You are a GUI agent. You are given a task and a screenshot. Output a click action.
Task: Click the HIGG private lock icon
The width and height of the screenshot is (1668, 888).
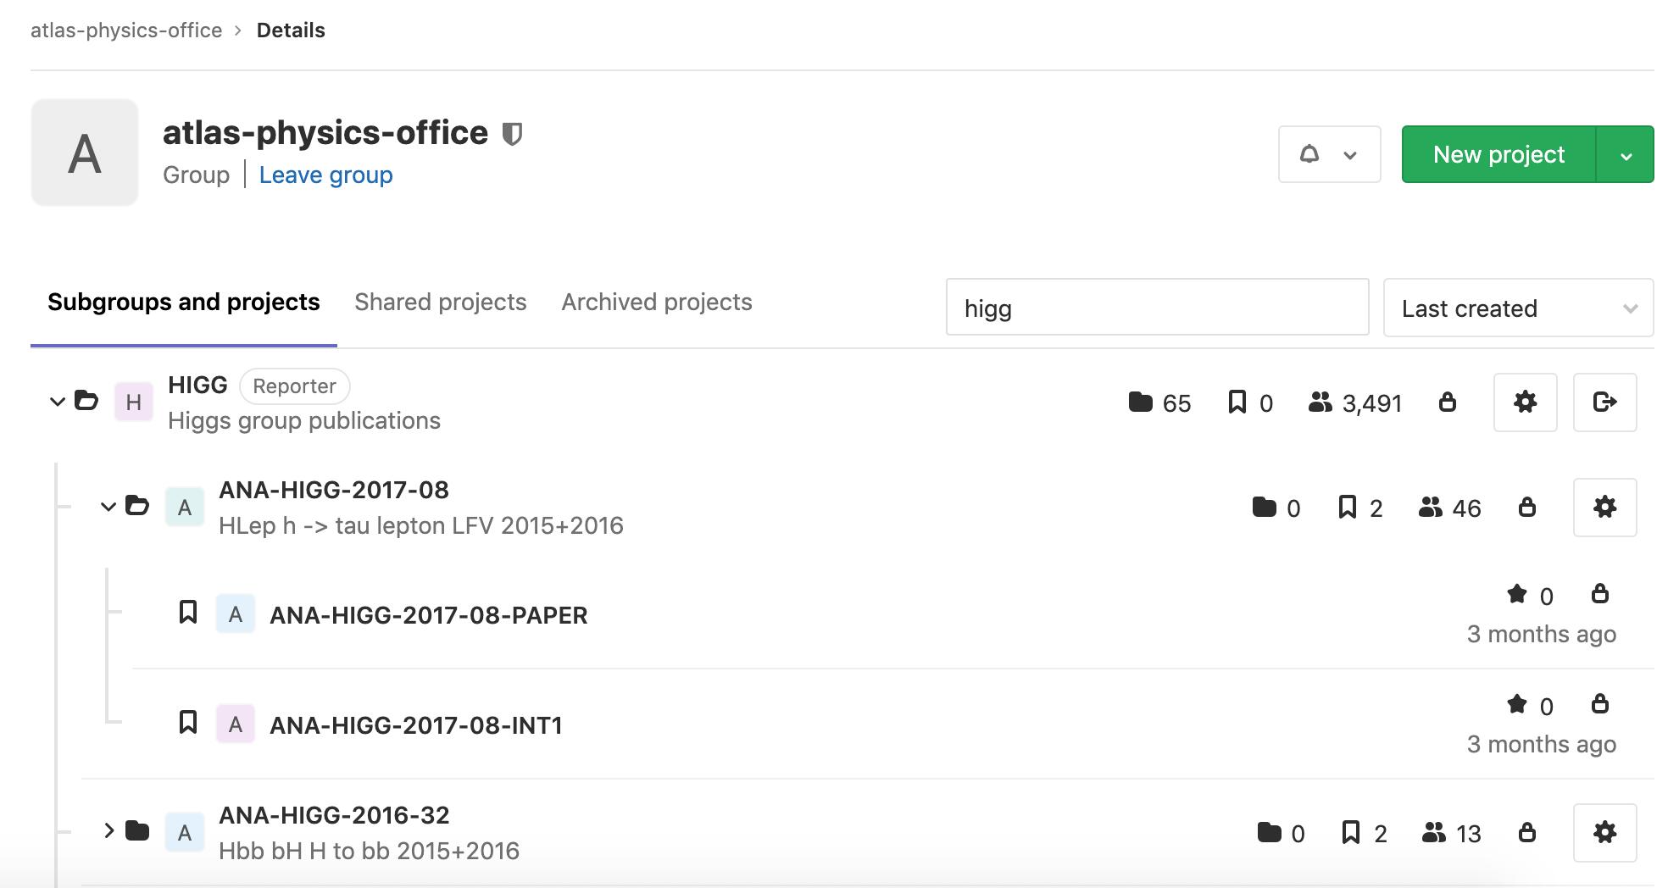coord(1448,402)
